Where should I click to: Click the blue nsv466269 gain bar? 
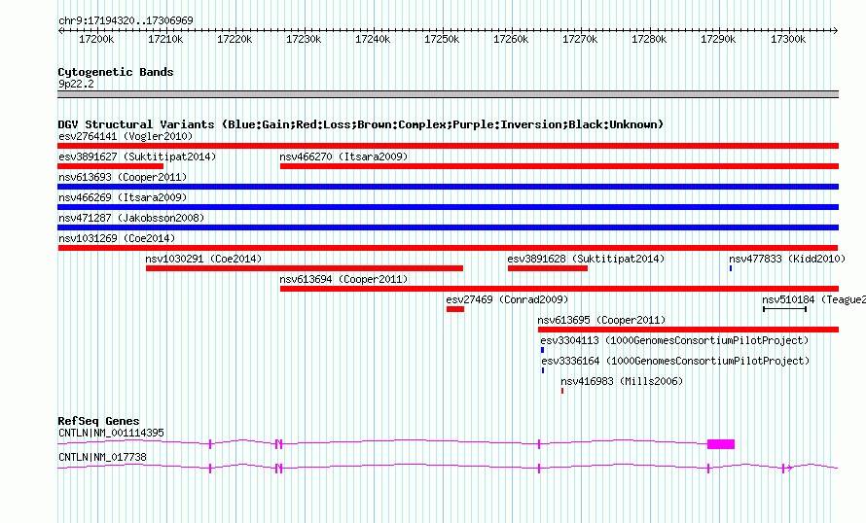[448, 207]
